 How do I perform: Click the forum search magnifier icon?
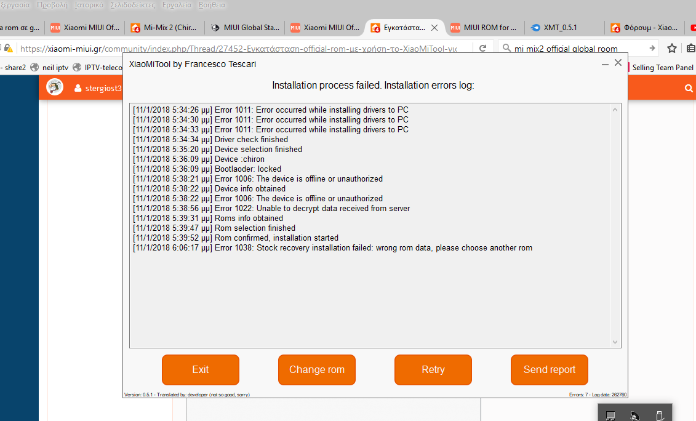[x=689, y=89]
